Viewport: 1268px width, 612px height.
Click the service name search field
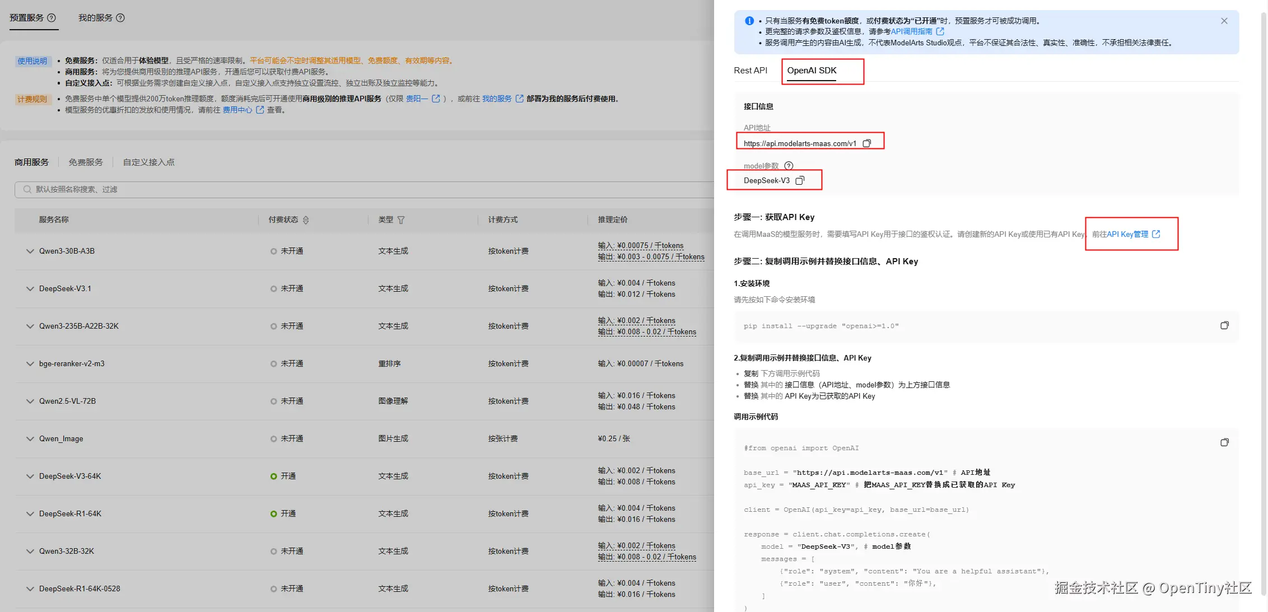(336, 189)
